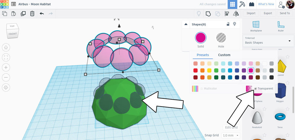The image size is (295, 140).
Task: Select the Ruler tool
Action: click(281, 26)
